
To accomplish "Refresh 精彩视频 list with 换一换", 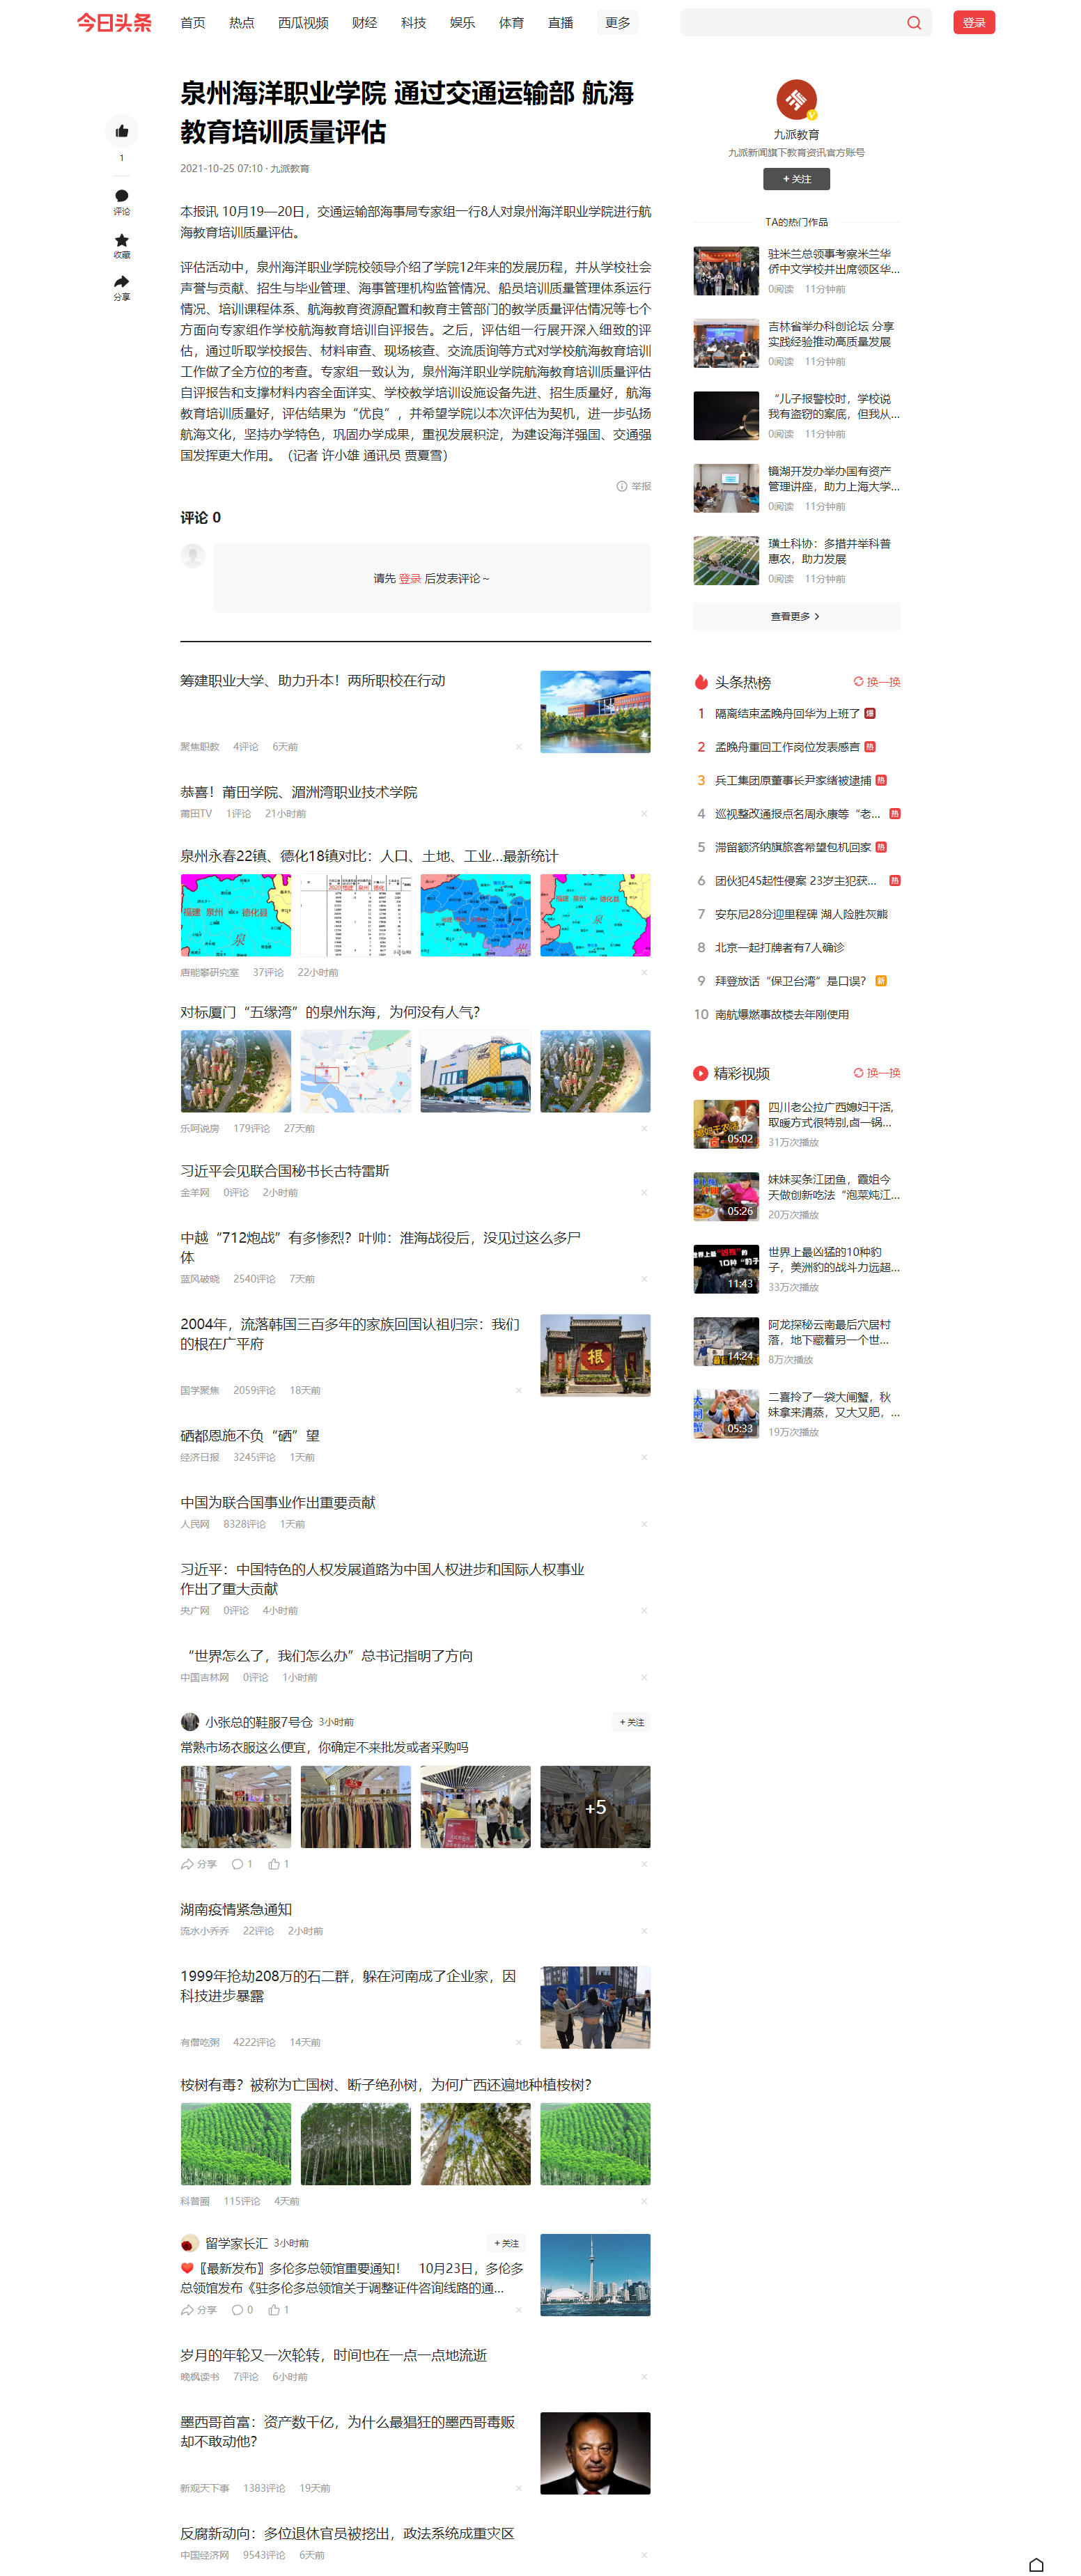I will (x=876, y=1073).
